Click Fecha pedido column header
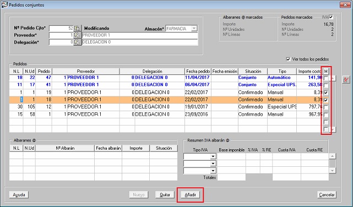The width and height of the screenshot is (353, 207). coord(198,72)
